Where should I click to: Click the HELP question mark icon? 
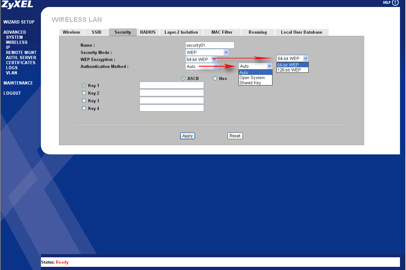[395, 3]
